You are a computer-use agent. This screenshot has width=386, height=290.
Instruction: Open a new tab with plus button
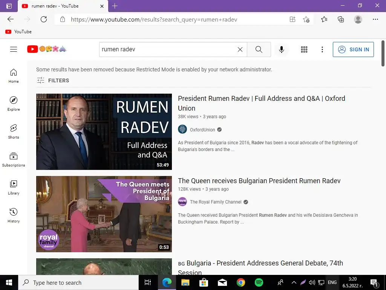click(115, 6)
